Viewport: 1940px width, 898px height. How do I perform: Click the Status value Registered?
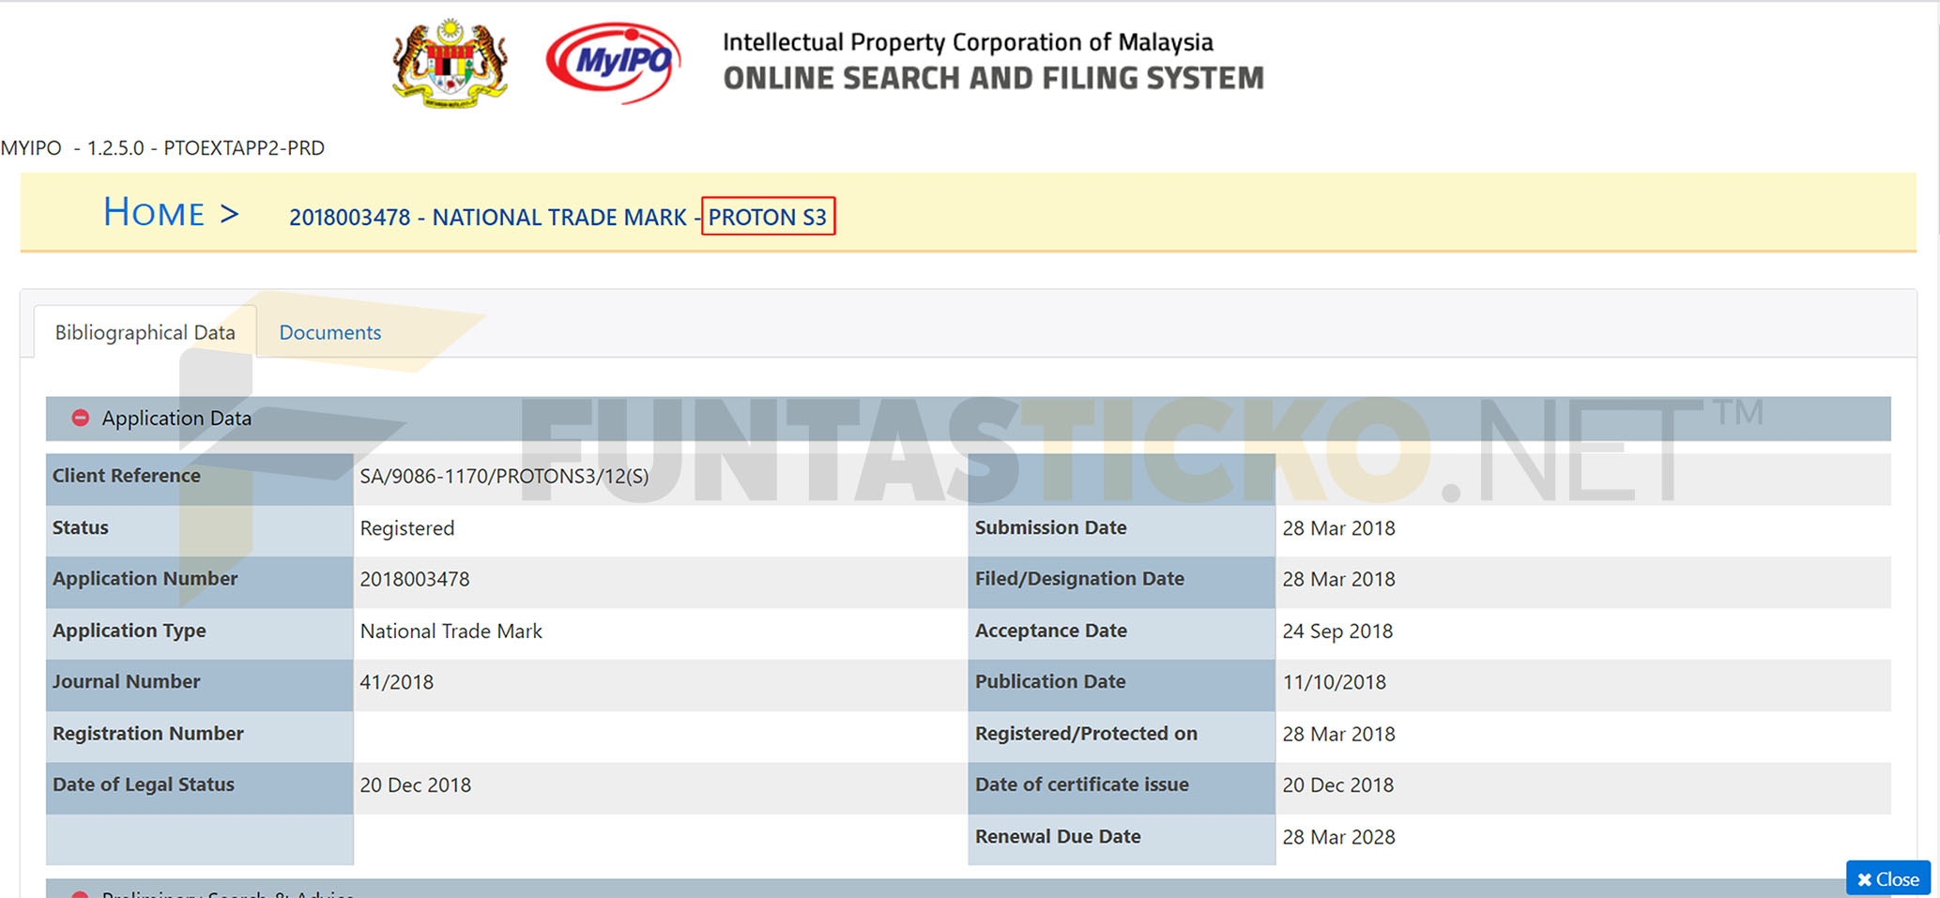click(407, 528)
